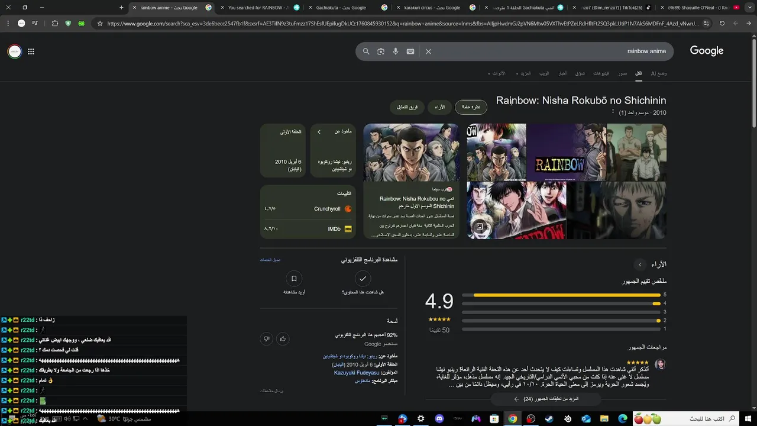The height and width of the screenshot is (426, 757).
Task: Open the تسوّق (Shopping) tab
Action: 580,73
